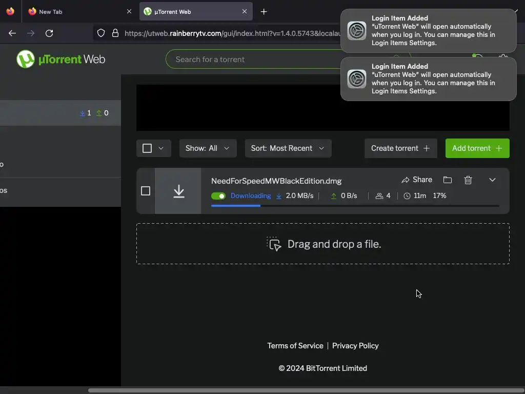525x394 pixels.
Task: Open the Privacy Policy link
Action: pos(355,346)
